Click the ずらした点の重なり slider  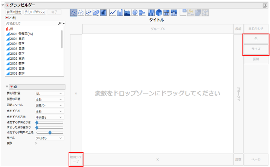[x=50, y=128]
